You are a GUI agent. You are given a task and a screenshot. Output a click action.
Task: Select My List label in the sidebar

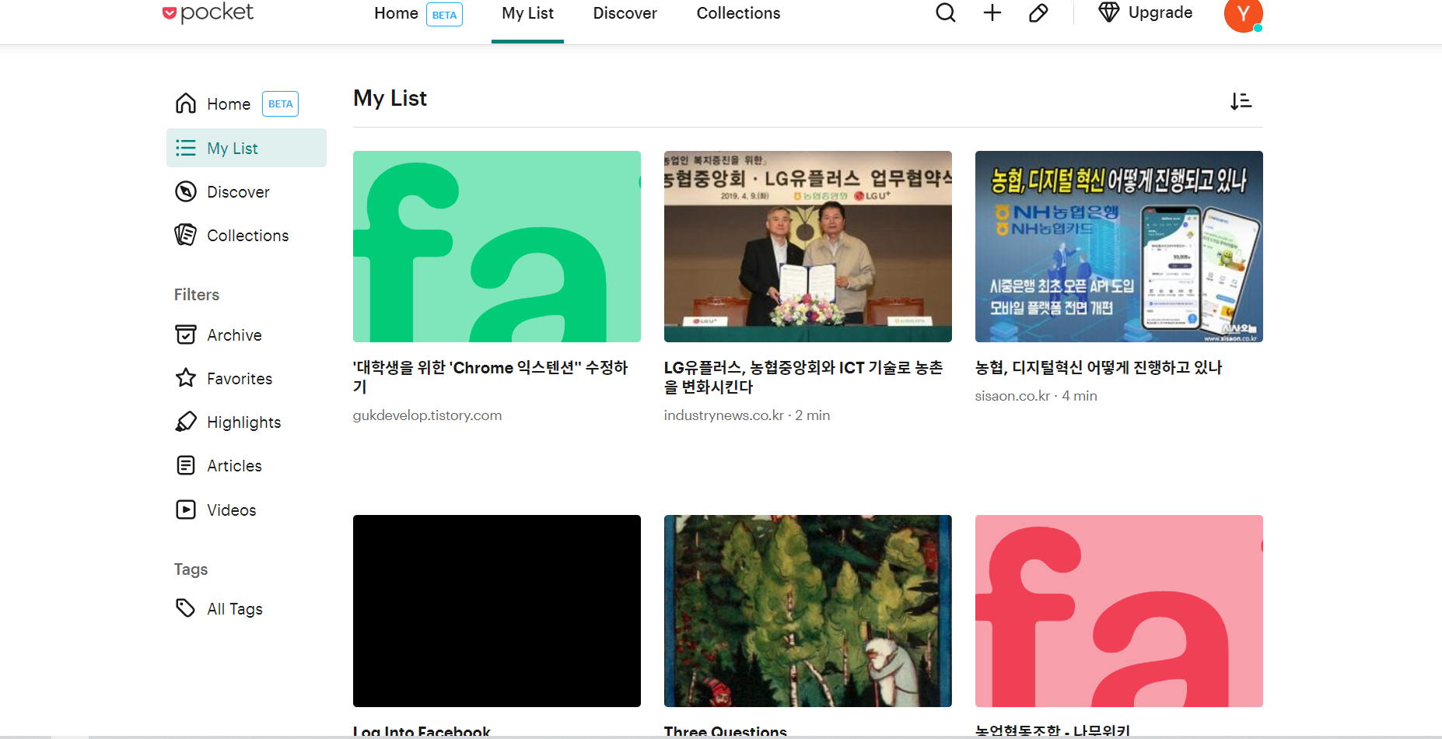pyautogui.click(x=233, y=149)
